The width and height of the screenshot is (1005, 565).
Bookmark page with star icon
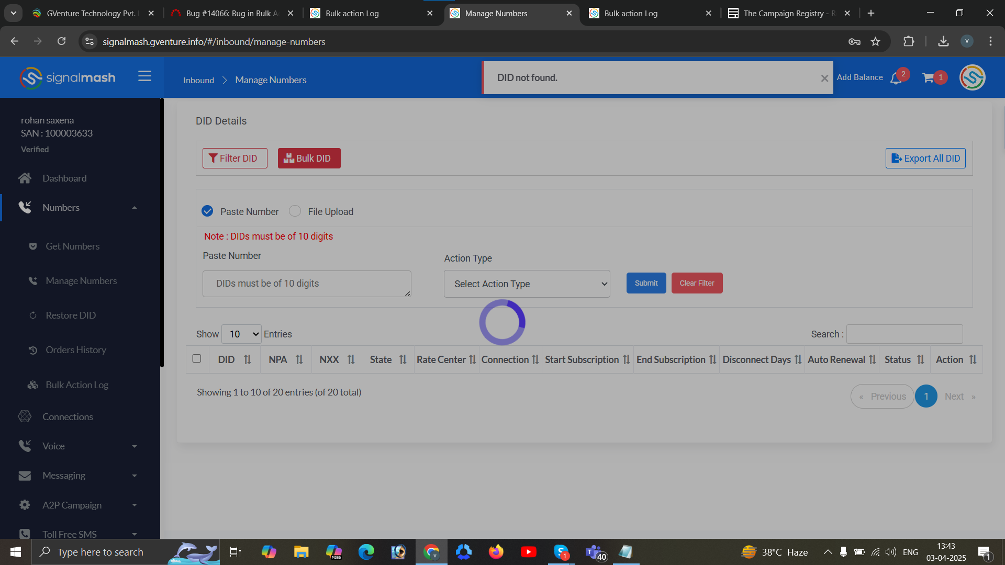pos(875,42)
